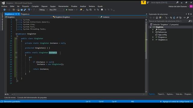Viewport: 193px width, 108px height.
Task: Click the feedback icon beside the flag
Action: pos(148,2)
